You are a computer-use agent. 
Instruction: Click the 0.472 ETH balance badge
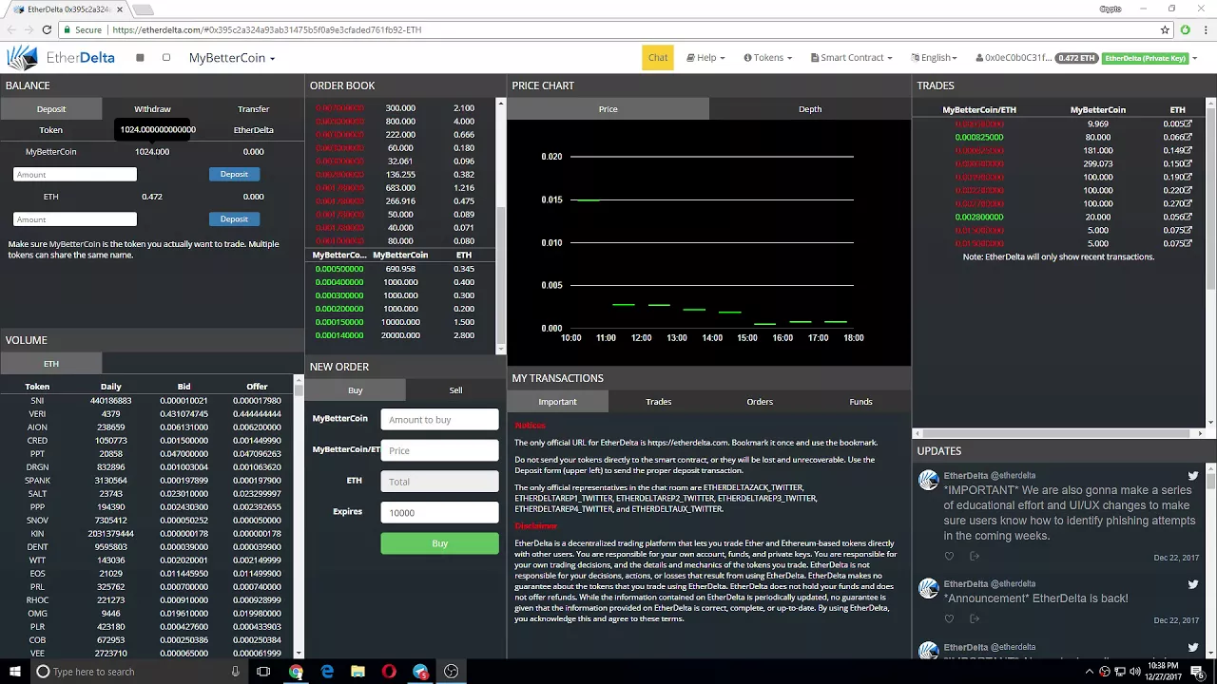point(1077,58)
